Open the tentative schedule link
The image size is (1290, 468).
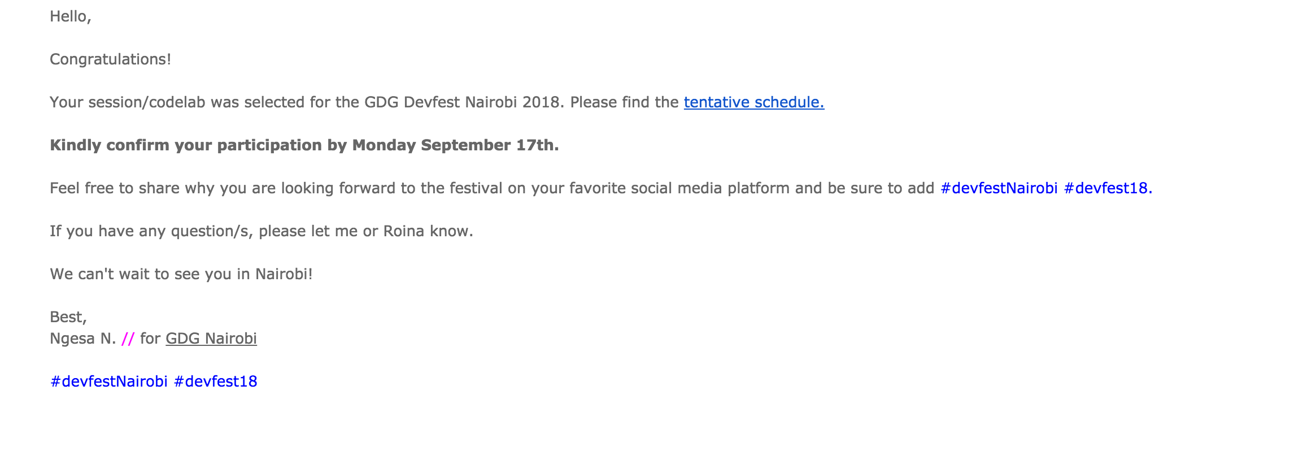pos(754,102)
